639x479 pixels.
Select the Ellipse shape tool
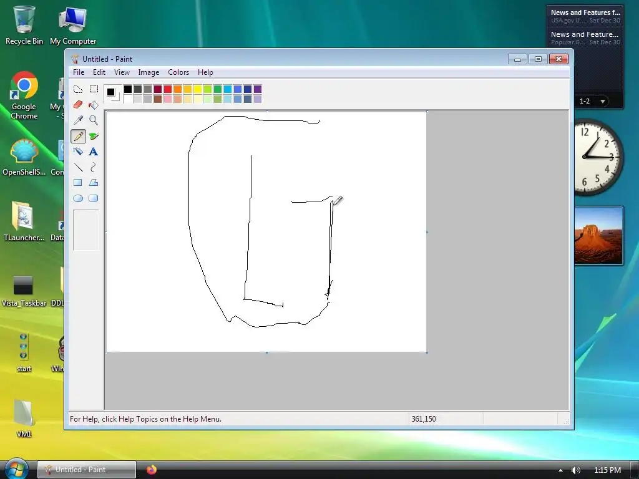78,198
